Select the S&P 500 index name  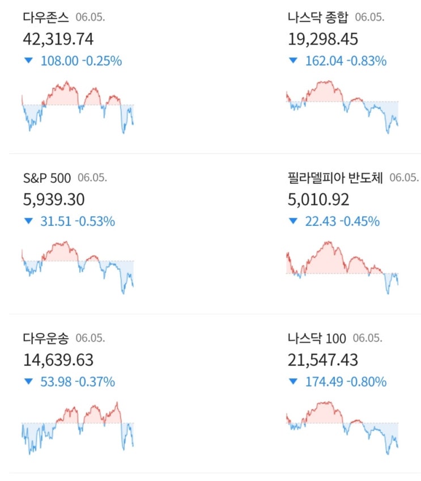[x=47, y=178]
